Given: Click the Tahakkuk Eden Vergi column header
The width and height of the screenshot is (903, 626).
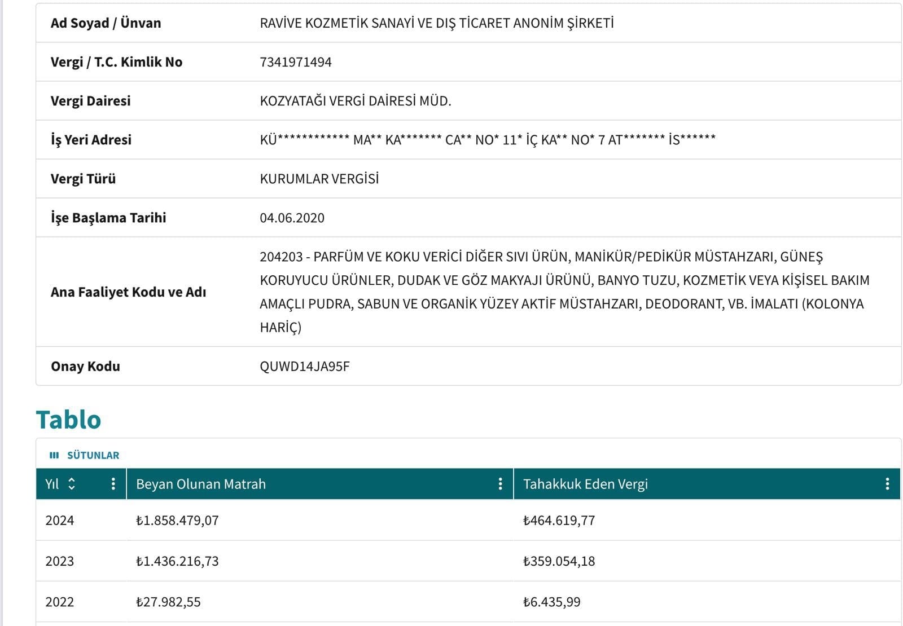Looking at the screenshot, I should [585, 484].
